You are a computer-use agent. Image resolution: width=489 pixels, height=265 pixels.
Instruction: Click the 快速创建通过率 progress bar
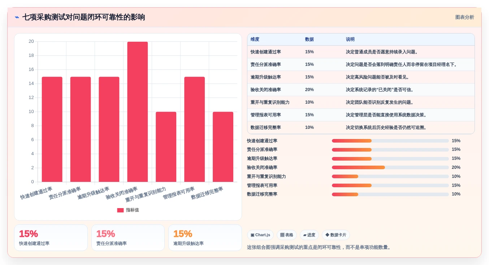coord(390,141)
